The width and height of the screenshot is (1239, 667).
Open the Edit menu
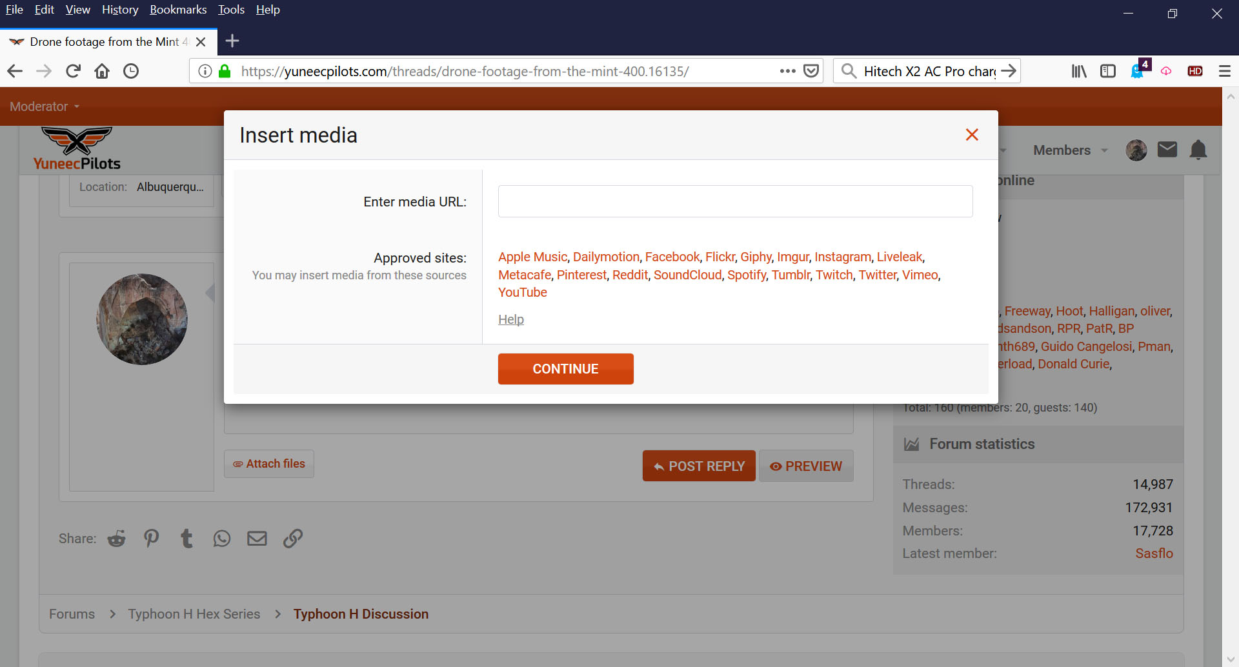pyautogui.click(x=44, y=10)
